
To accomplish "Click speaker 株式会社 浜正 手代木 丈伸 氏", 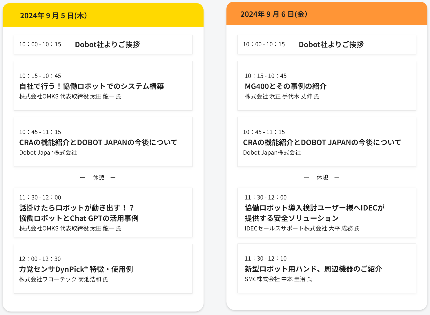I will click(282, 96).
